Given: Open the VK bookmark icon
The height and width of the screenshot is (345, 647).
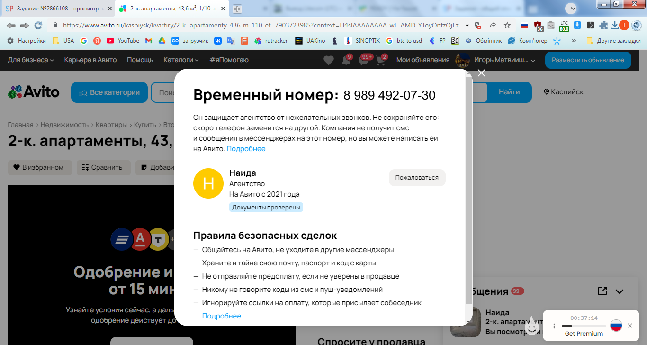Looking at the screenshot, I should [x=218, y=41].
